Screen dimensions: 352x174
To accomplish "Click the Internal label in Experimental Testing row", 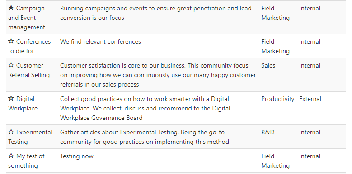I will point(310,133).
